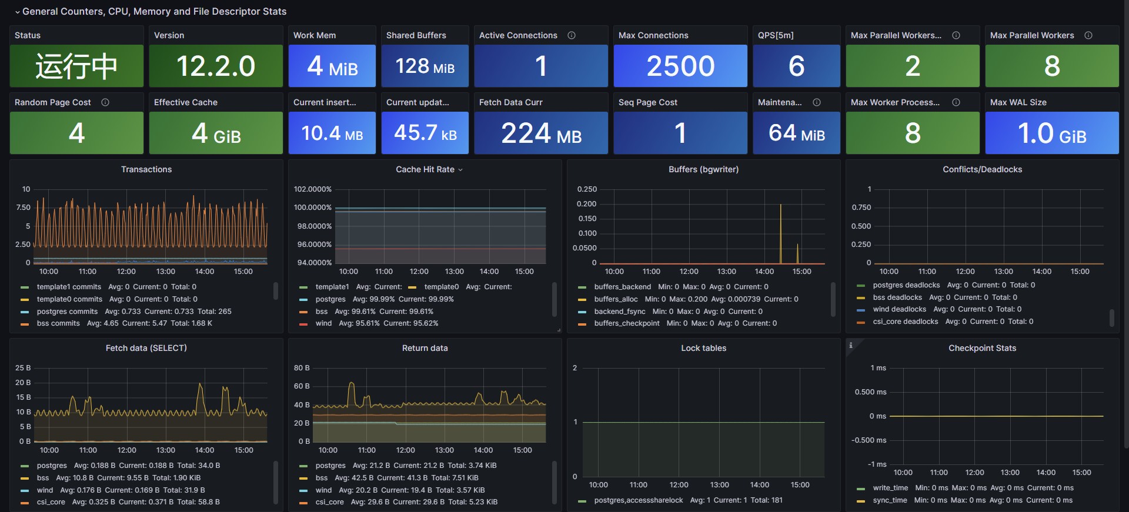
Task: Click the Max Connections value 2500
Action: [x=680, y=66]
